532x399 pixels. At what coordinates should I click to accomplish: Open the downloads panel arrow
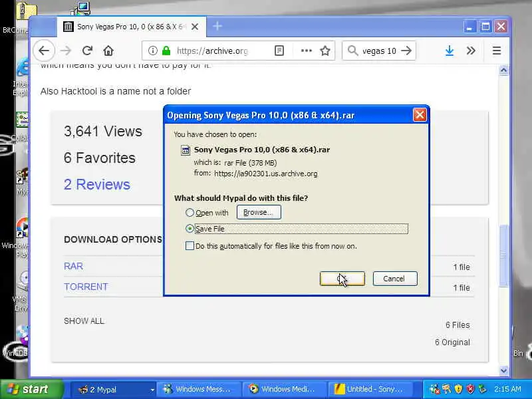[x=450, y=51]
